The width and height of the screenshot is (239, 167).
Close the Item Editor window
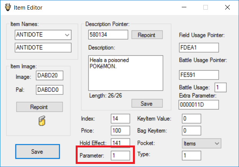coord(227,7)
